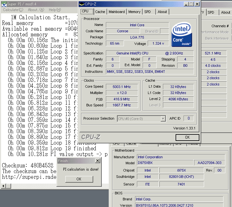
Task: Switch to the Mainboard tab
Action: (x=117, y=12)
